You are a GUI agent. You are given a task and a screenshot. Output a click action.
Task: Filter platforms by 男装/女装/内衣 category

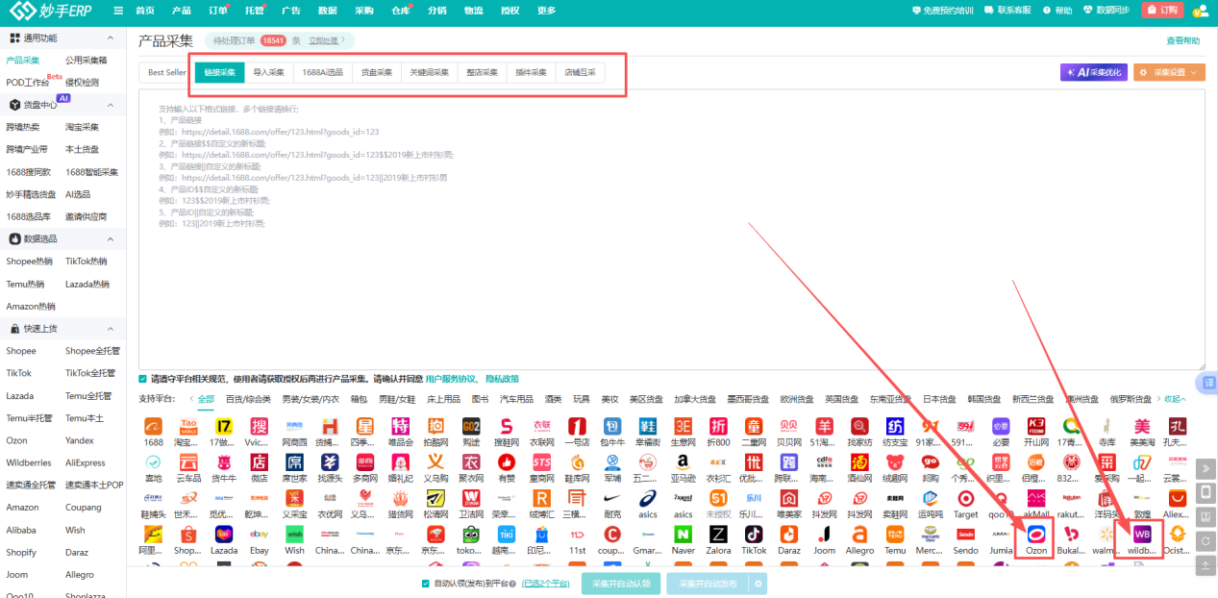point(310,399)
